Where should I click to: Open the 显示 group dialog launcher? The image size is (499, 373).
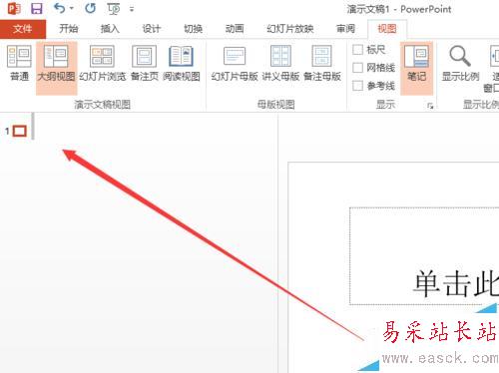pos(430,106)
